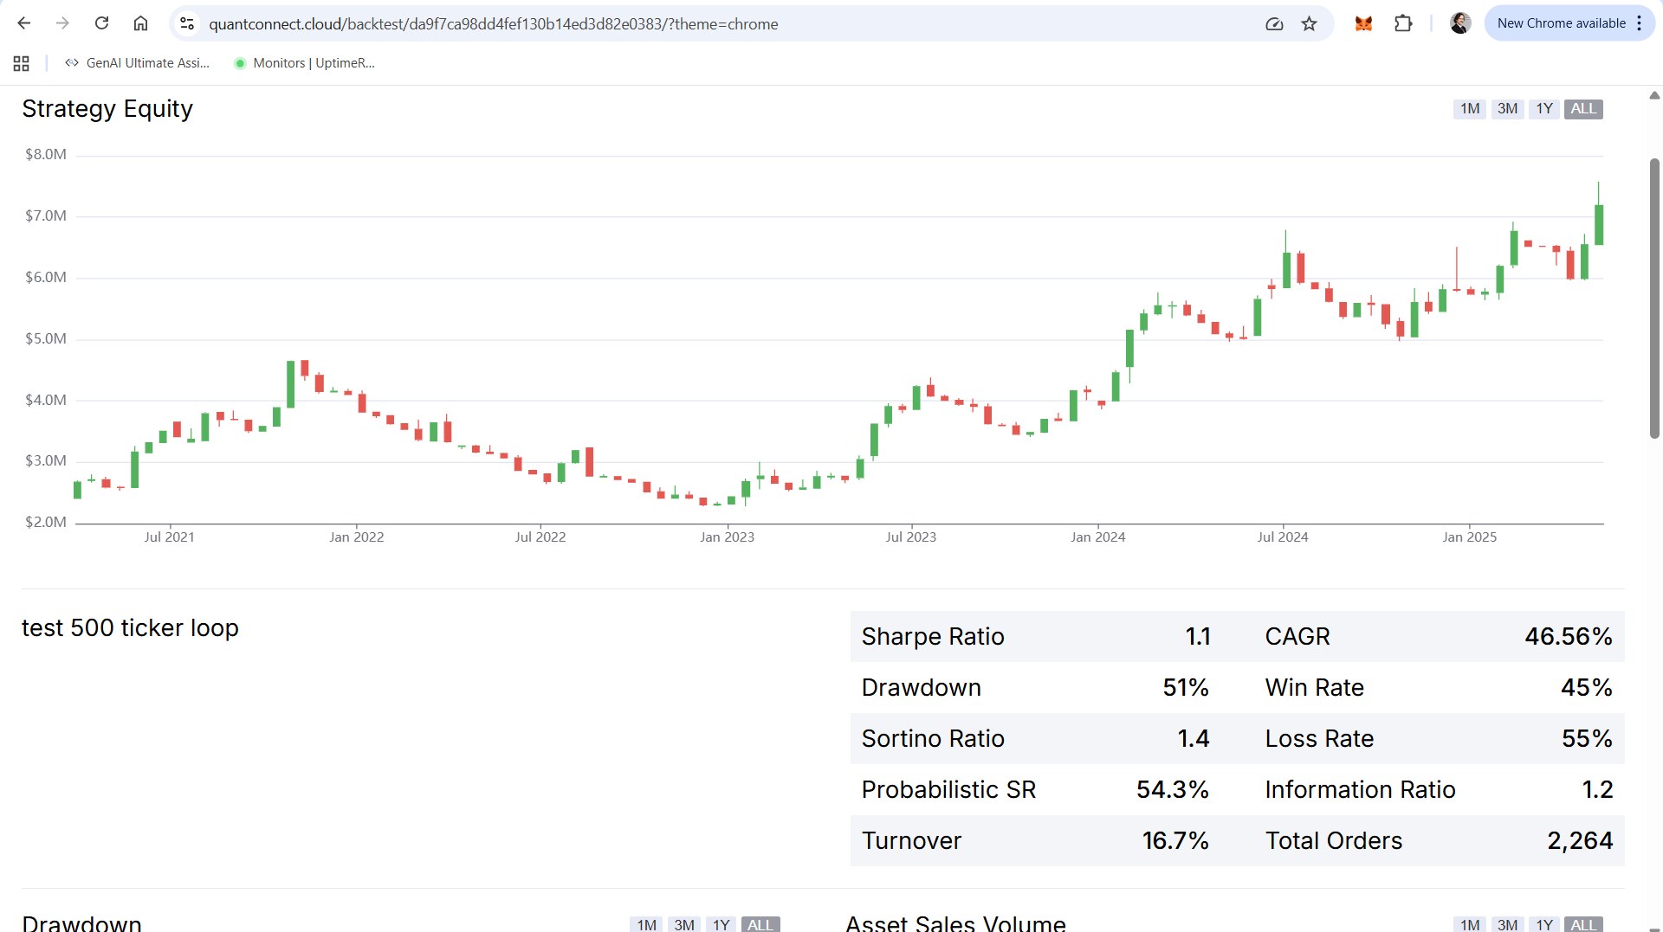Click the CAGR value 46.56%

tap(1569, 637)
